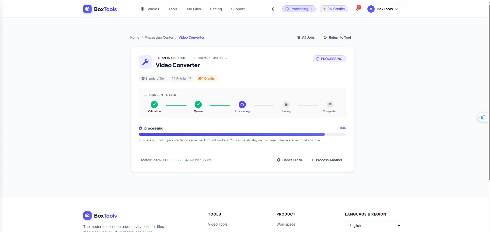Click the Queue stage checkmark
Screen dimensions: 490x232
coord(198,105)
